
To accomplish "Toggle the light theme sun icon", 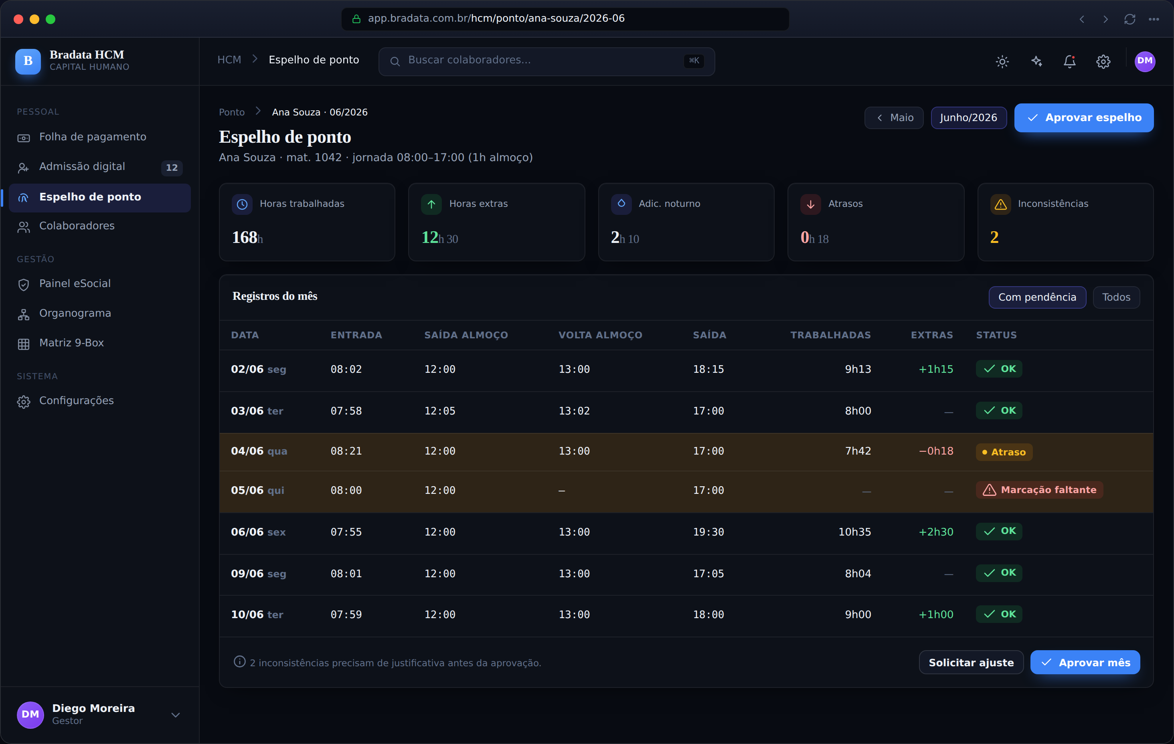I will click(1002, 61).
